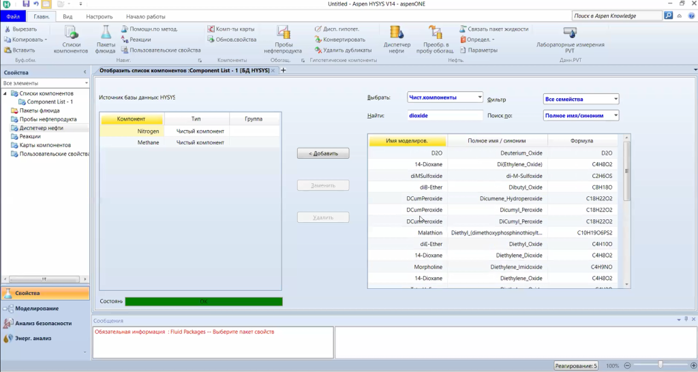Switch to the Вид ribbon tab
698x372 pixels.
pos(67,16)
